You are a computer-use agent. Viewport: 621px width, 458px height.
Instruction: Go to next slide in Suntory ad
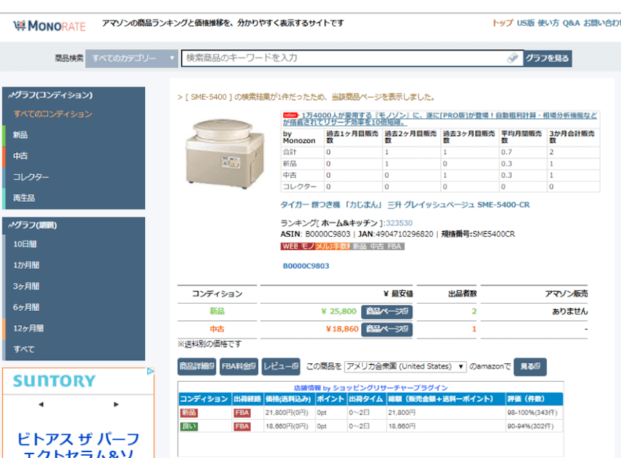(x=116, y=404)
